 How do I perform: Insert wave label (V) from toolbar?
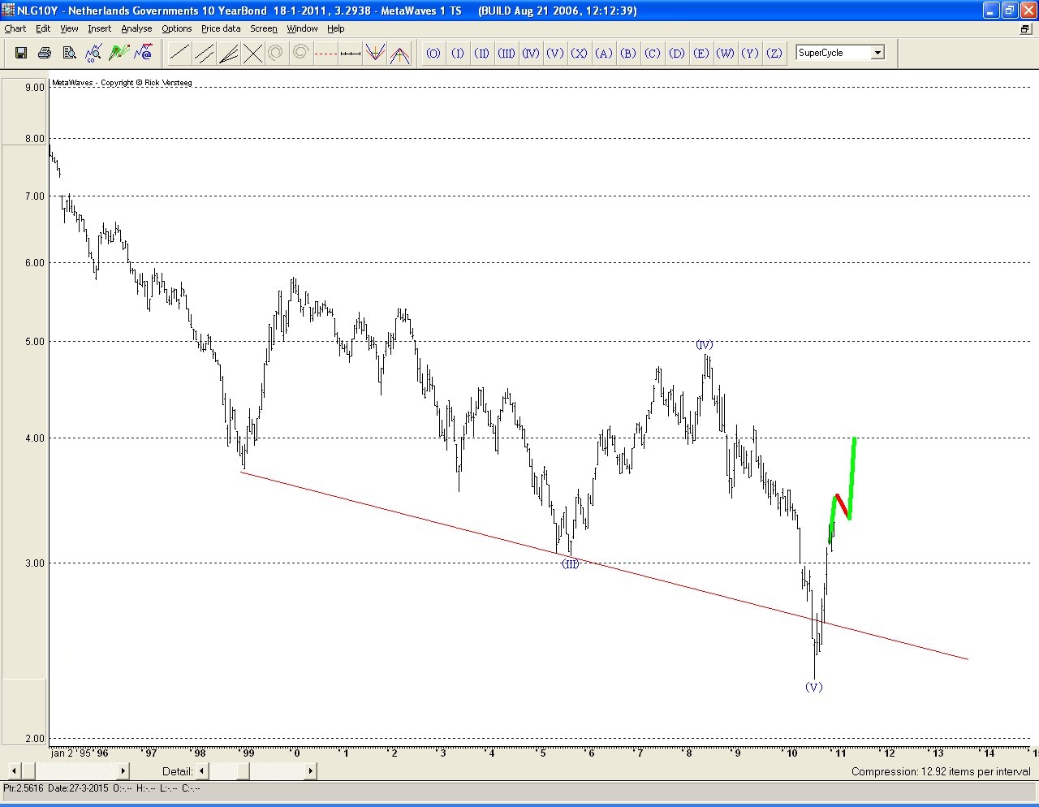555,54
